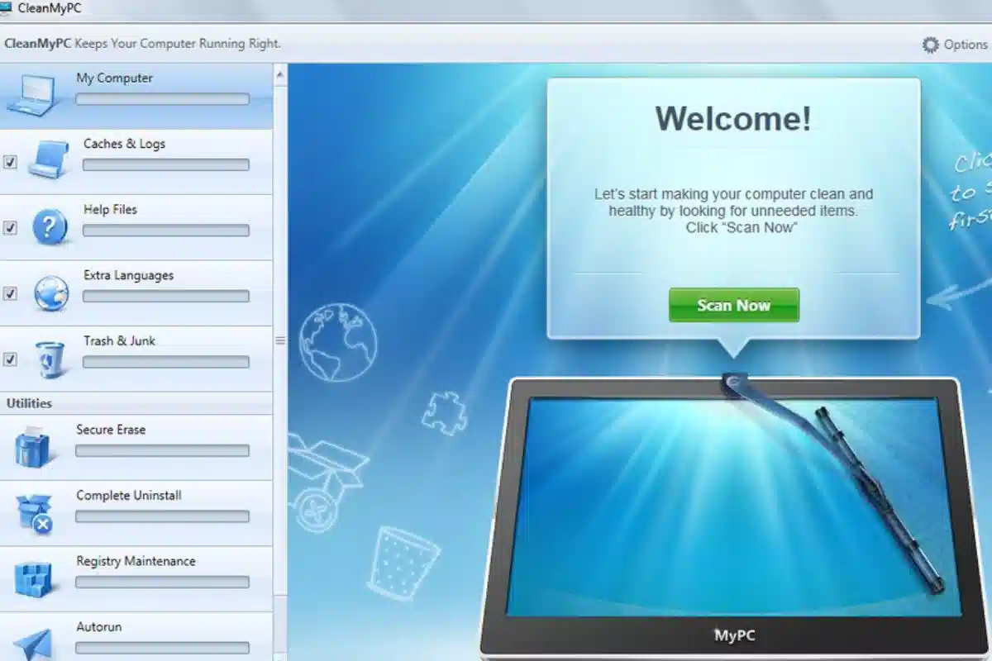
Task: Click the My Computer progress bar
Action: (x=162, y=99)
